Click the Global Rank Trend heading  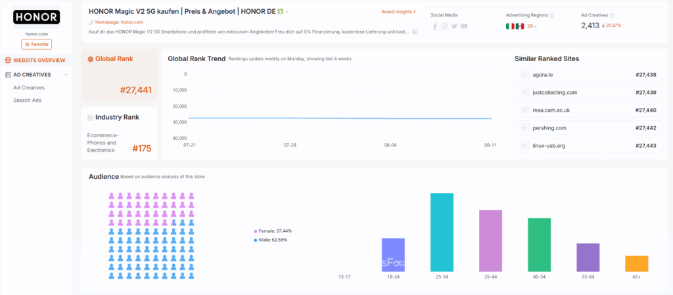[197, 58]
